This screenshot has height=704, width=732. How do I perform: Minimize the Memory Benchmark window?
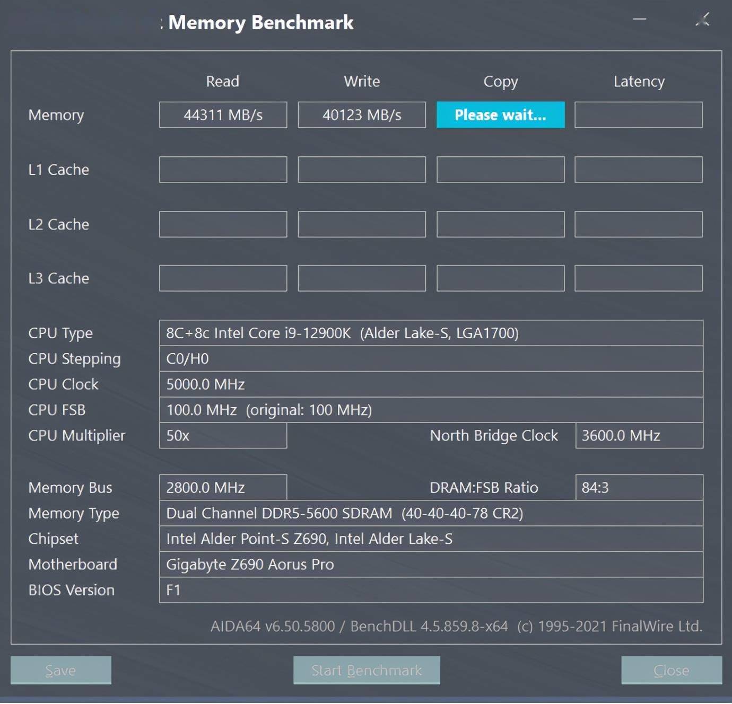[640, 19]
